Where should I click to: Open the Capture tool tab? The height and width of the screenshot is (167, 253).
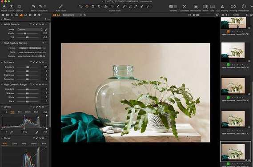[8, 15]
